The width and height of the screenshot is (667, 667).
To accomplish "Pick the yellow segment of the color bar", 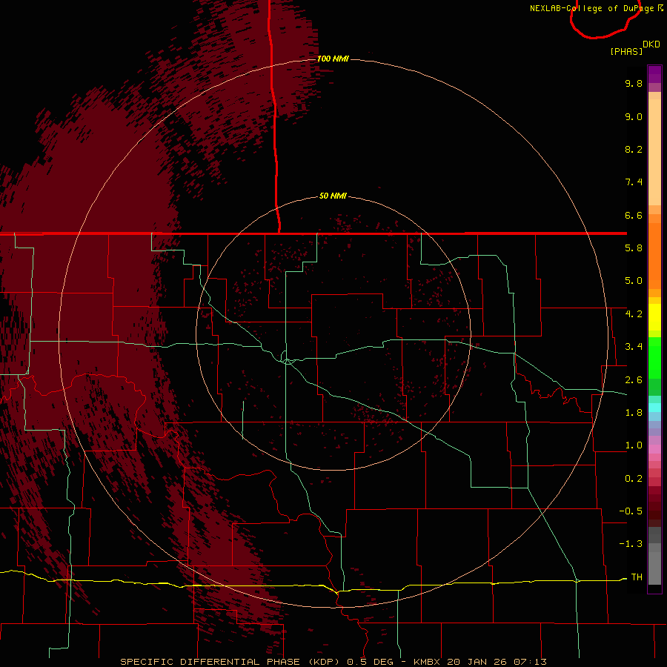I will (654, 317).
